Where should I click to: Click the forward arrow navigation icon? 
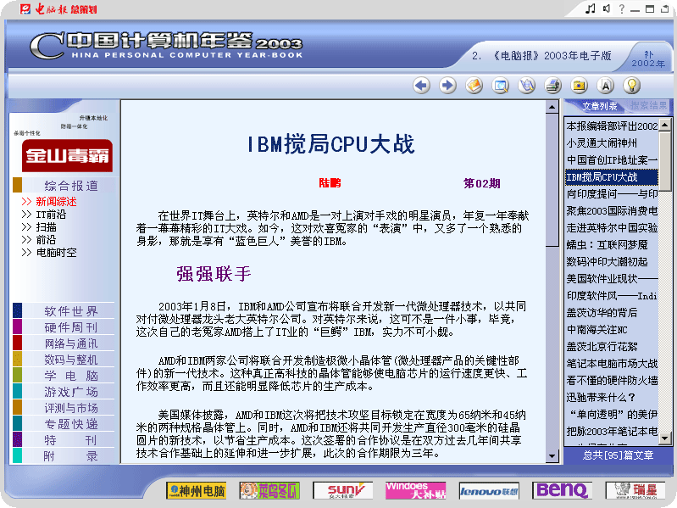pos(448,85)
